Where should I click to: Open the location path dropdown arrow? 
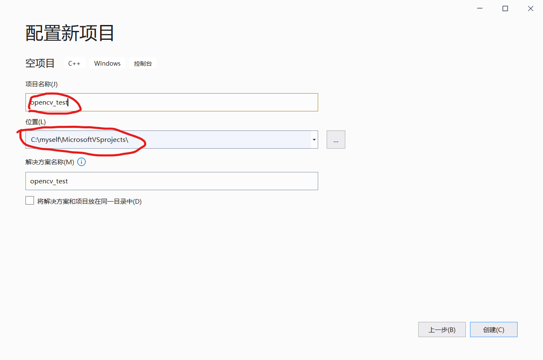(x=314, y=139)
